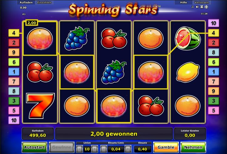Click the lemon symbol on reel five
Viewport: 227px width, 154px height.
tap(188, 72)
